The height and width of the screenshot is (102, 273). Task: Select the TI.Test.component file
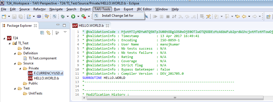pyautogui.click(x=43, y=58)
